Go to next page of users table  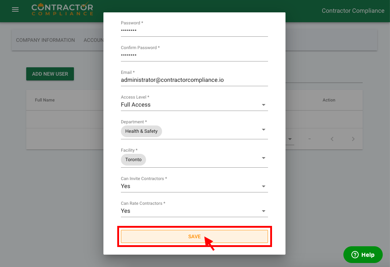pyautogui.click(x=353, y=139)
